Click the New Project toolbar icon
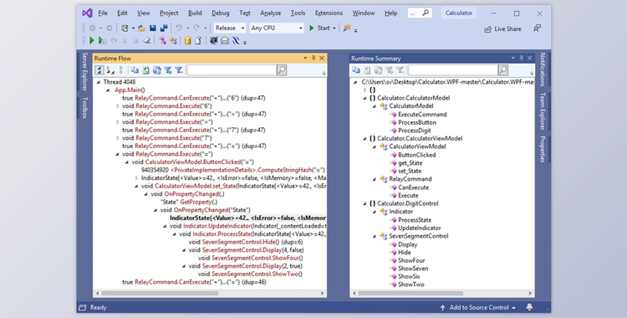 pyautogui.click(x=125, y=28)
